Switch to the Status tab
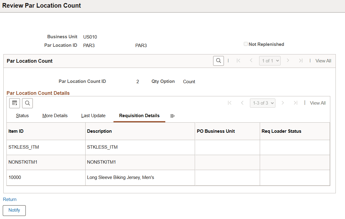This screenshot has width=345, height=219. click(22, 116)
